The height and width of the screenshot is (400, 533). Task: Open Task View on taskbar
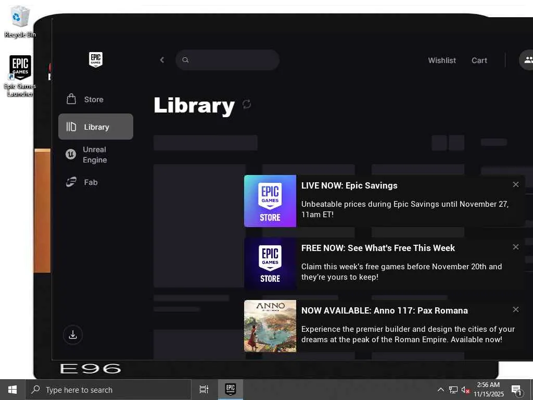pos(204,390)
